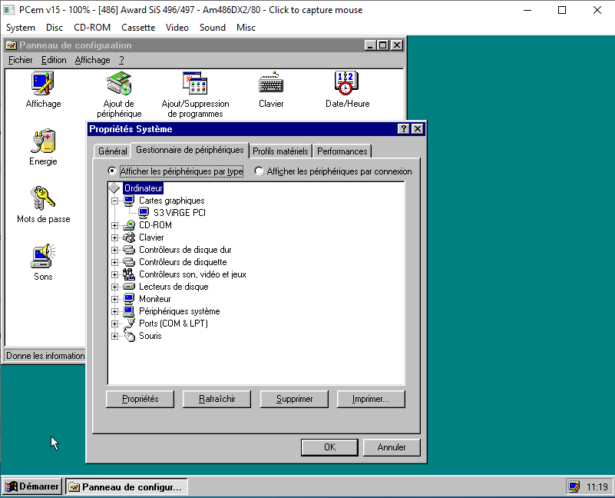Select Afficher les périphériques par connexion
Viewport: 615px width, 498px height.
click(259, 171)
